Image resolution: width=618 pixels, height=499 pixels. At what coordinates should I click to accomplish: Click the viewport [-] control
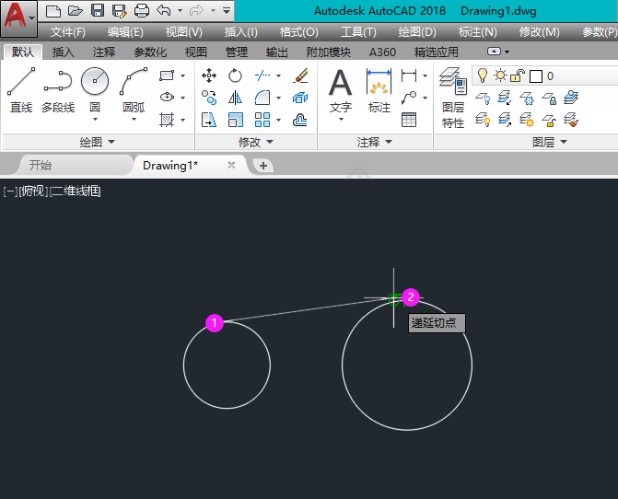coord(10,191)
